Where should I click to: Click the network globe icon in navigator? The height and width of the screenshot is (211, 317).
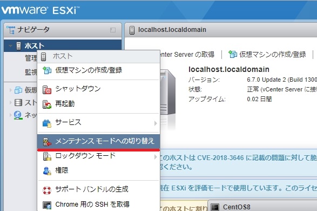pyautogui.click(x=18, y=115)
